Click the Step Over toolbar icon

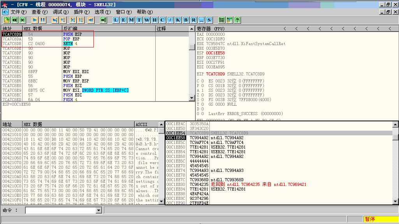point(63,20)
